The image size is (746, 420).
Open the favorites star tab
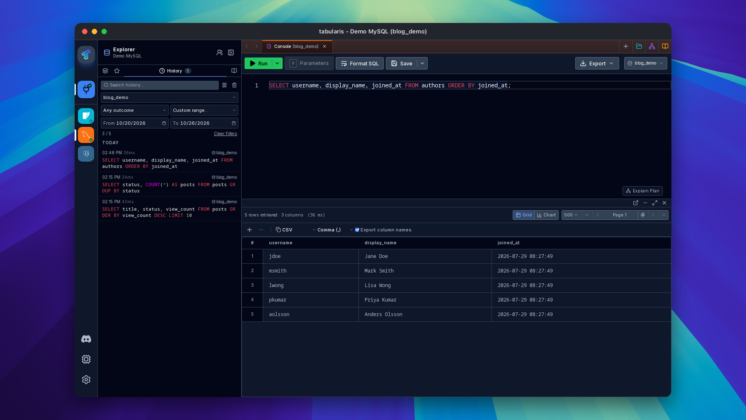117,71
